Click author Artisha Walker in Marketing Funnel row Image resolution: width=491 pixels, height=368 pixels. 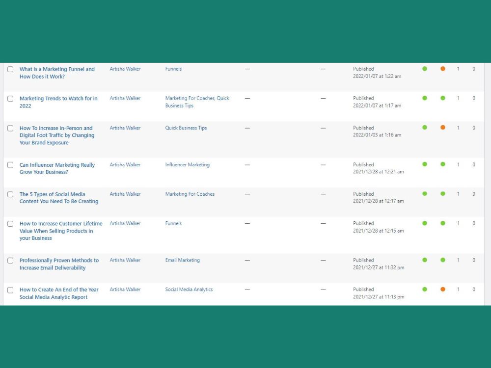(125, 69)
